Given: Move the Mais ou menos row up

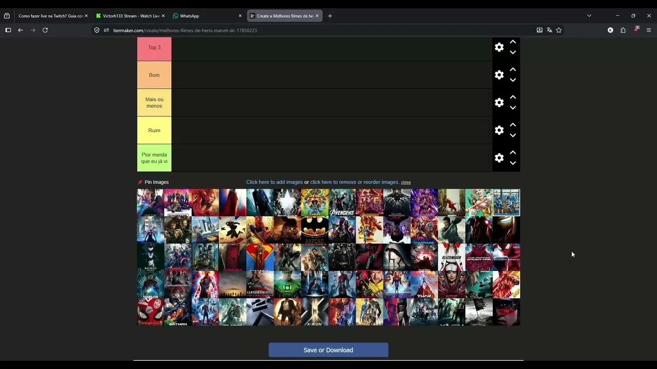Looking at the screenshot, I should [513, 97].
